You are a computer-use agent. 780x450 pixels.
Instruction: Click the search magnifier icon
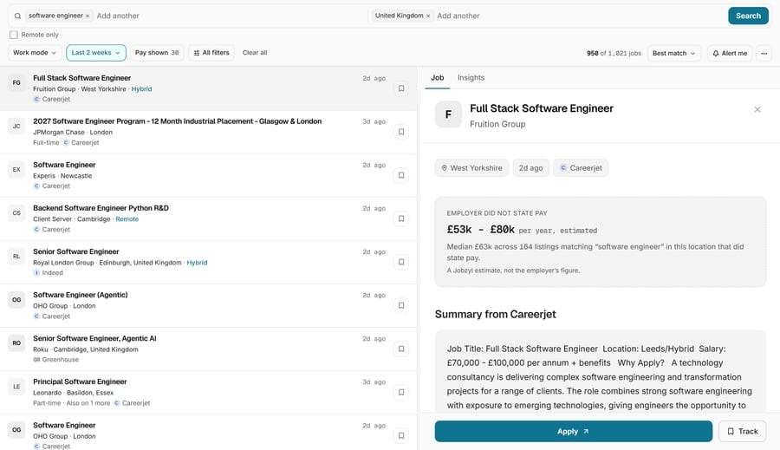[17, 16]
